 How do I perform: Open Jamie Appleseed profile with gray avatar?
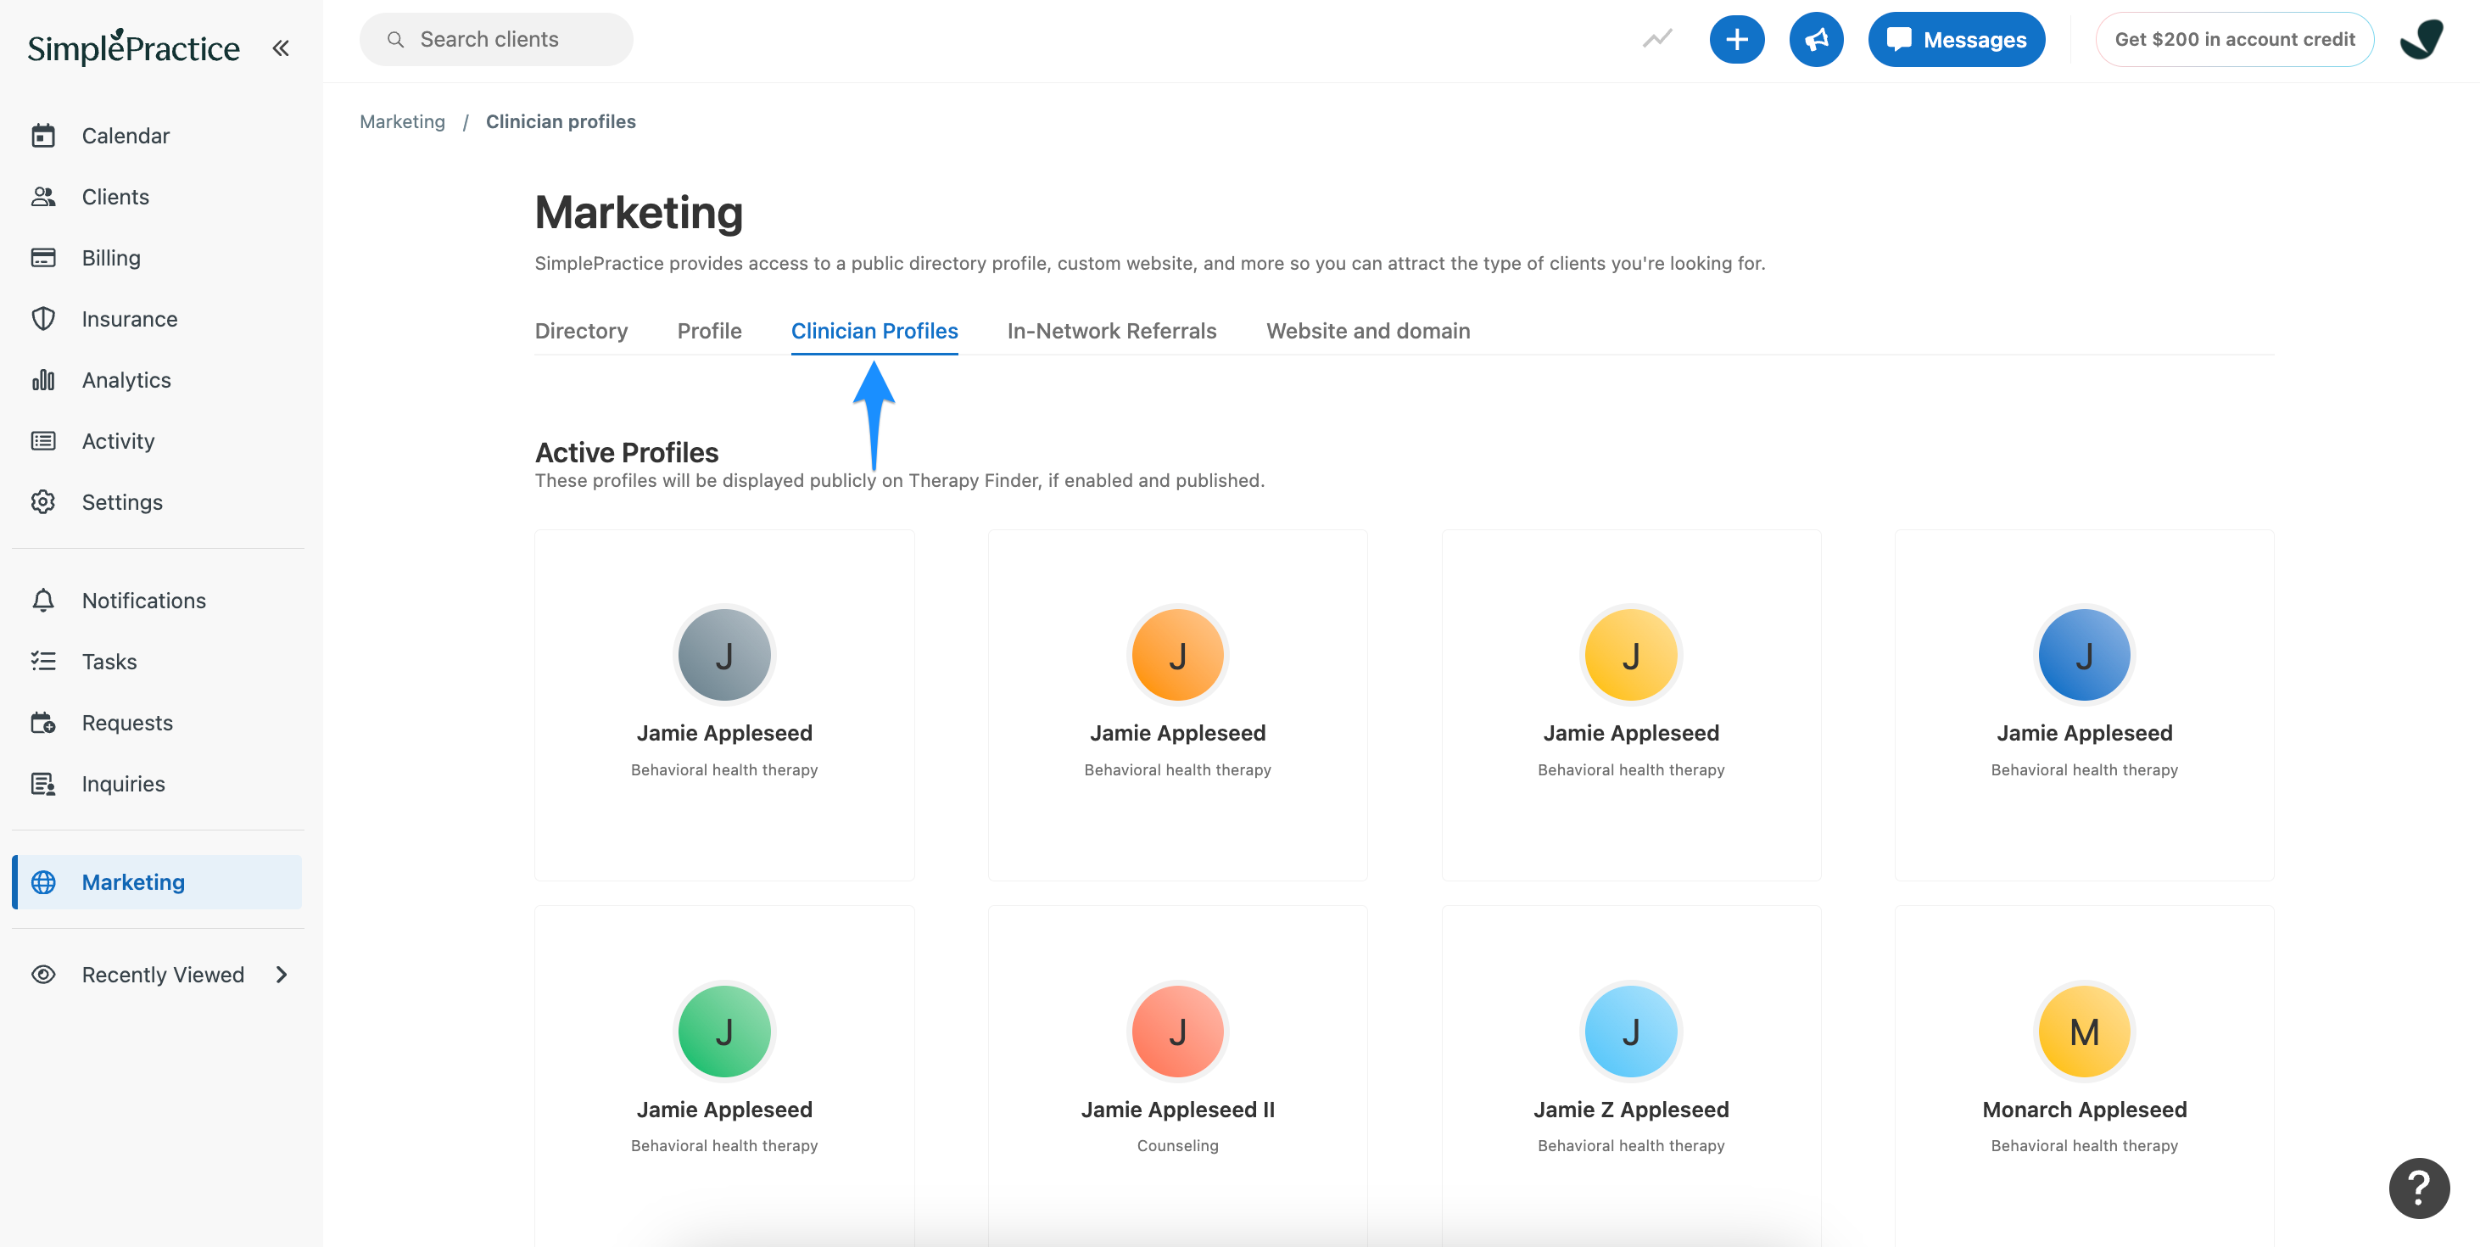pos(724,705)
